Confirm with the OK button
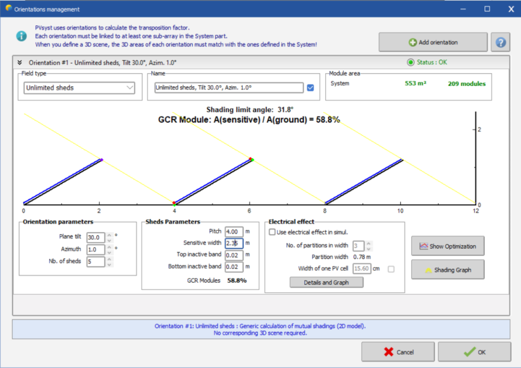Viewport: 521px width, 368px height. click(474, 352)
